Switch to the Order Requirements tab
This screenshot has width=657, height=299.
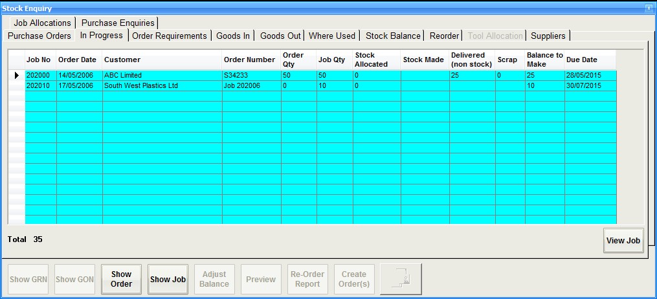(170, 36)
